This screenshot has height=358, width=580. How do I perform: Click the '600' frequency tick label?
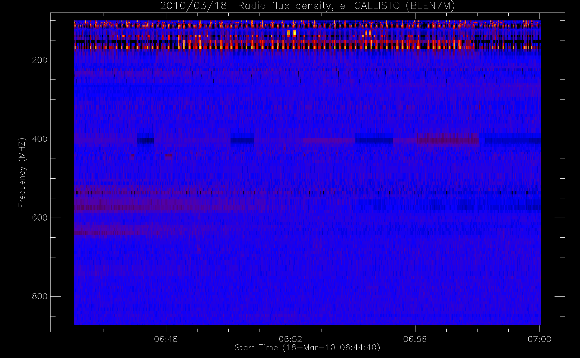pos(39,218)
